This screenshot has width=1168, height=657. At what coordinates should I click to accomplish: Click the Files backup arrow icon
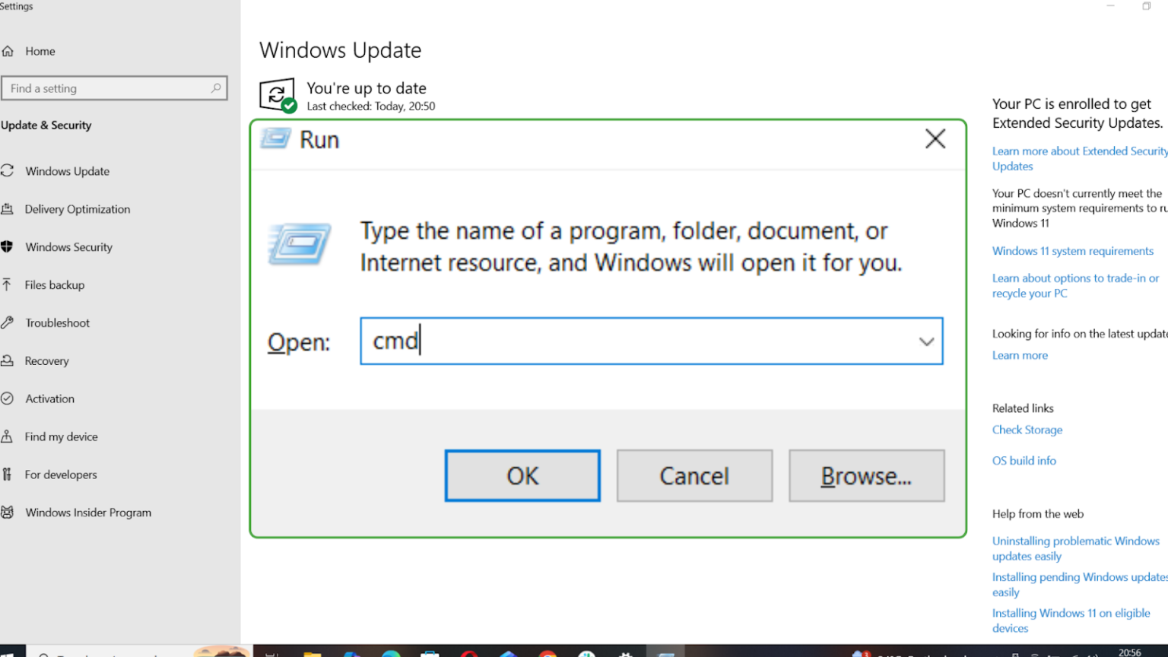[7, 284]
